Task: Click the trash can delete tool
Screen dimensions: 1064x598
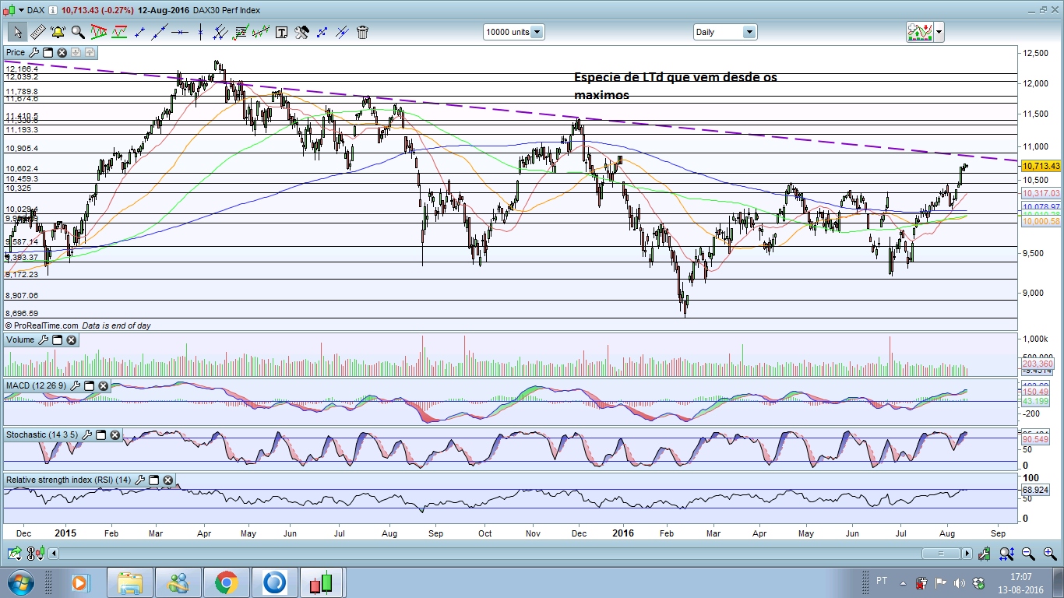Action: click(362, 32)
